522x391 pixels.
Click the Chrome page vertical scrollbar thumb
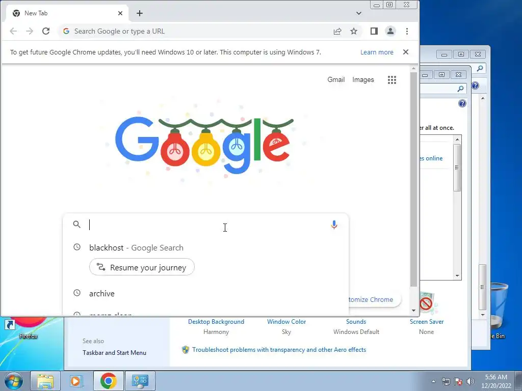click(x=413, y=180)
